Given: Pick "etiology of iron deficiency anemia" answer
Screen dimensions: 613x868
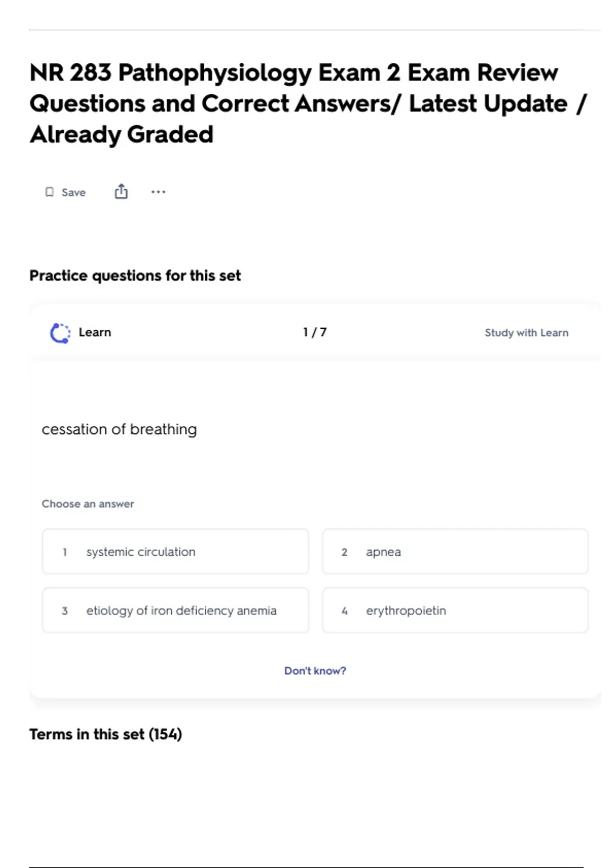Looking at the screenshot, I should 175,611.
